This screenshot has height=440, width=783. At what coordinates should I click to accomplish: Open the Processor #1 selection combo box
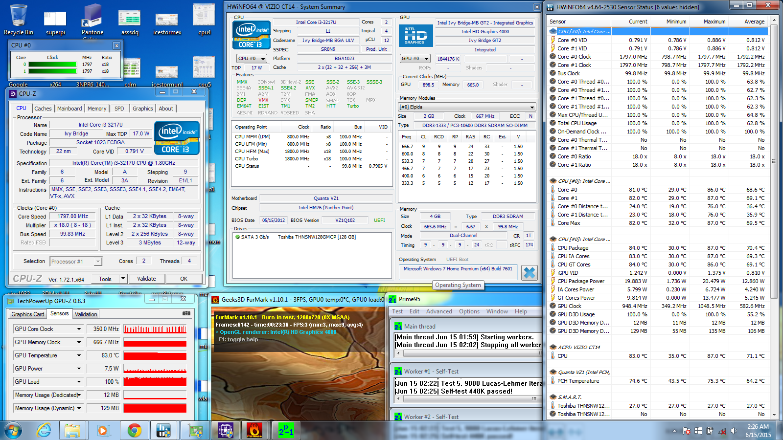(x=76, y=262)
